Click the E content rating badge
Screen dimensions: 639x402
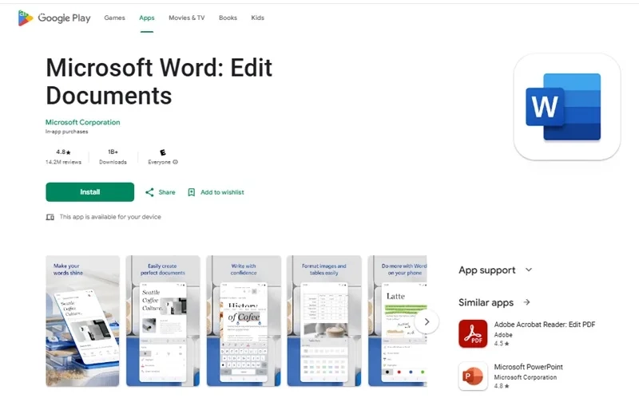tap(163, 152)
